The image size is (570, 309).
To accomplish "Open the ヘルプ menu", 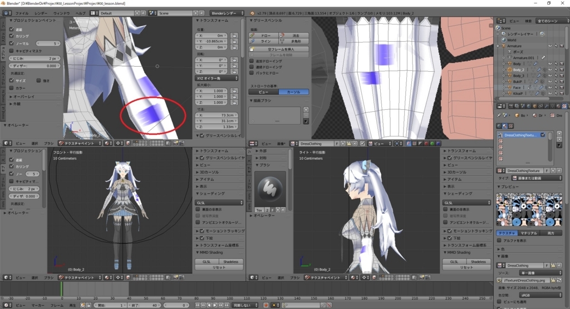I will 80,13.
